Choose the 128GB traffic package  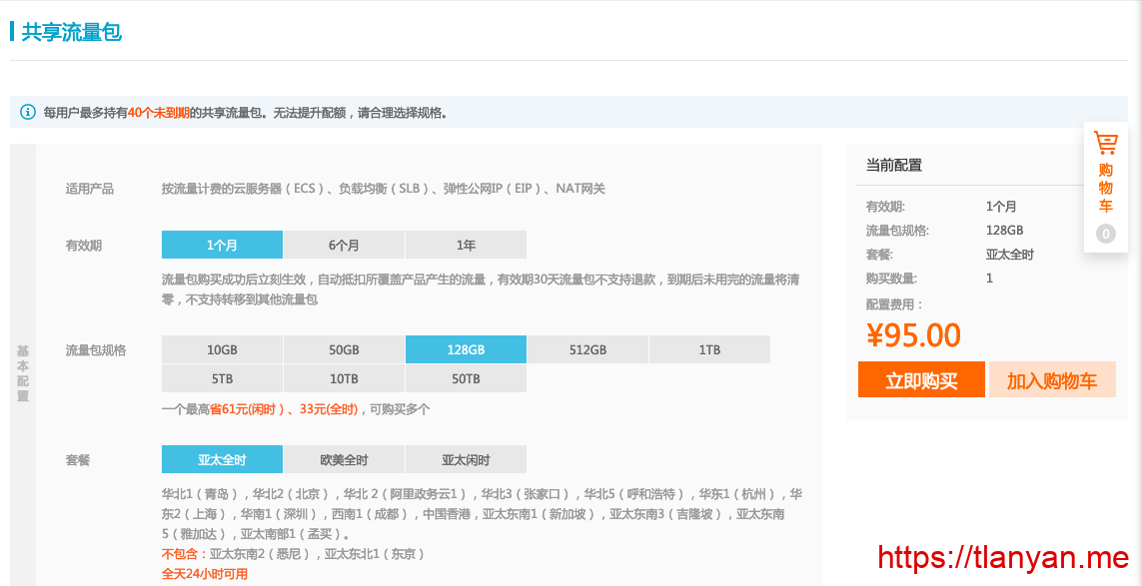pyautogui.click(x=466, y=349)
